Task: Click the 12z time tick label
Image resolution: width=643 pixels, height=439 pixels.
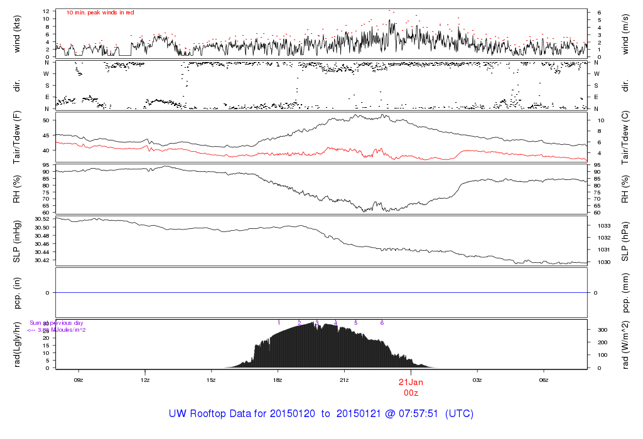Action: (145, 380)
